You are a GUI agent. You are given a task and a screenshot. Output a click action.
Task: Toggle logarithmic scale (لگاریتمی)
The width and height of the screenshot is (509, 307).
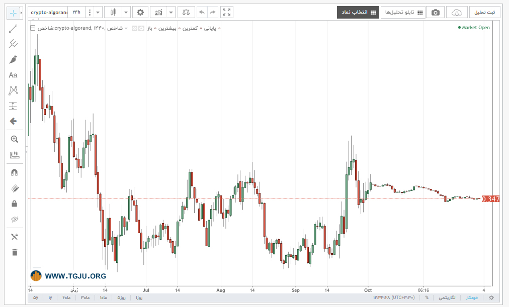447,297
